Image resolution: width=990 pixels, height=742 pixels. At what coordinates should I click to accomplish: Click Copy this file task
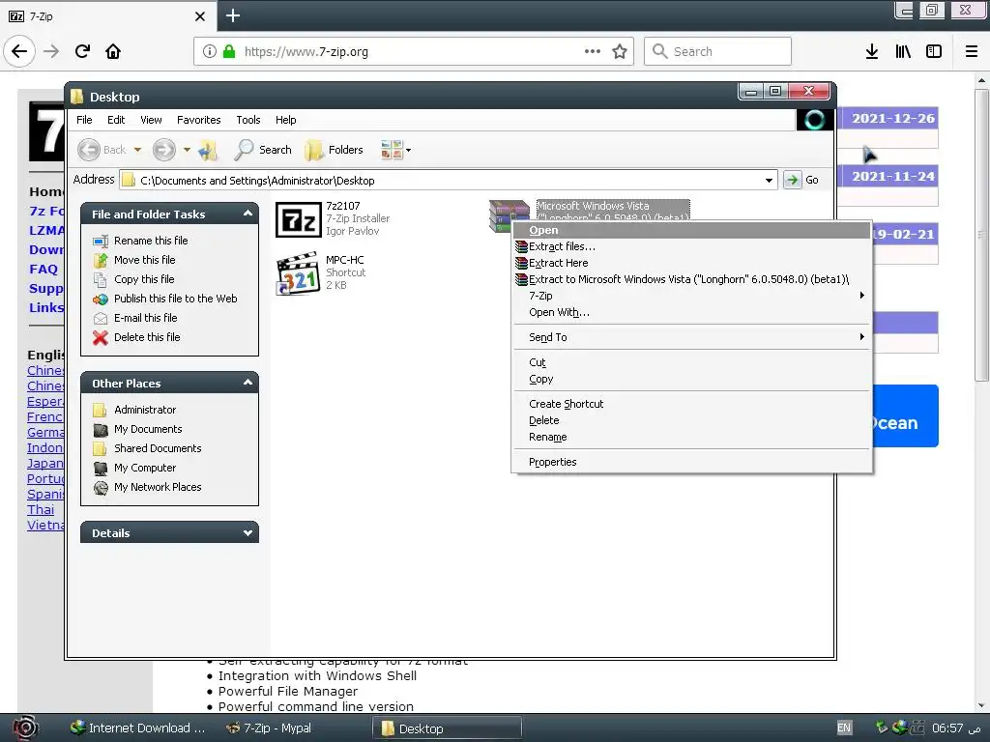pos(133,279)
